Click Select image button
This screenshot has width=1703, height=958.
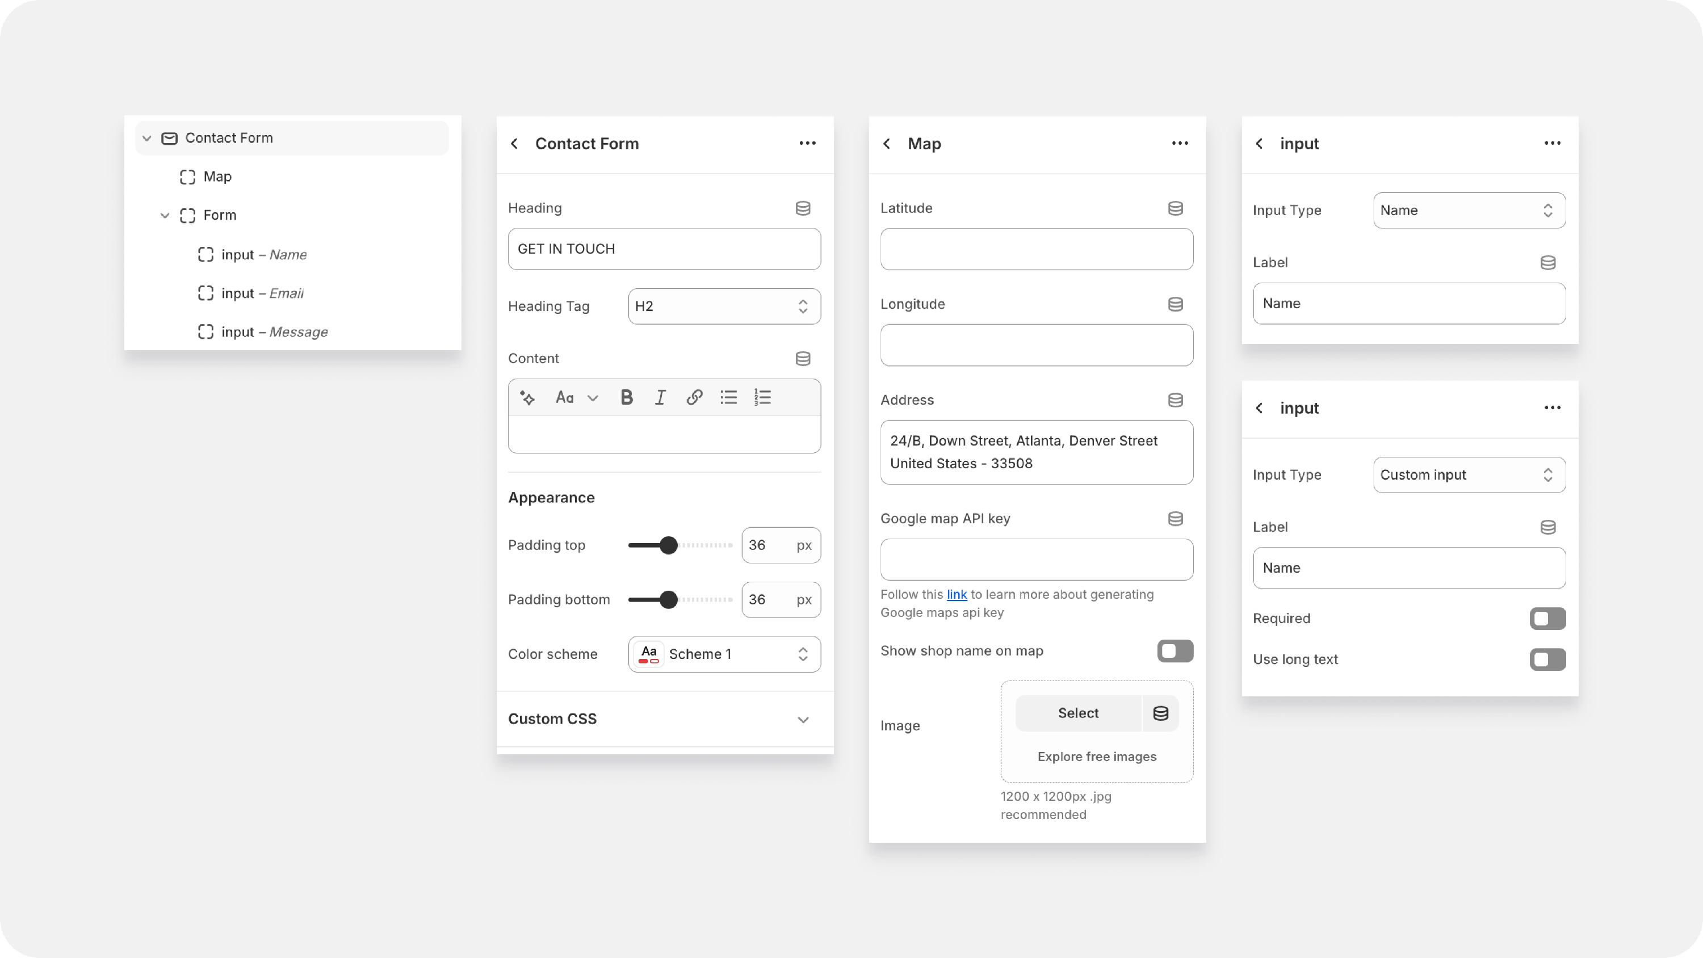[1077, 713]
